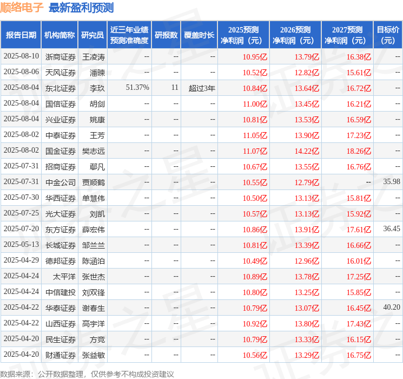Click the 18.26亿 forecast value
Viewport: 403px width, 379px height.
tap(359, 151)
